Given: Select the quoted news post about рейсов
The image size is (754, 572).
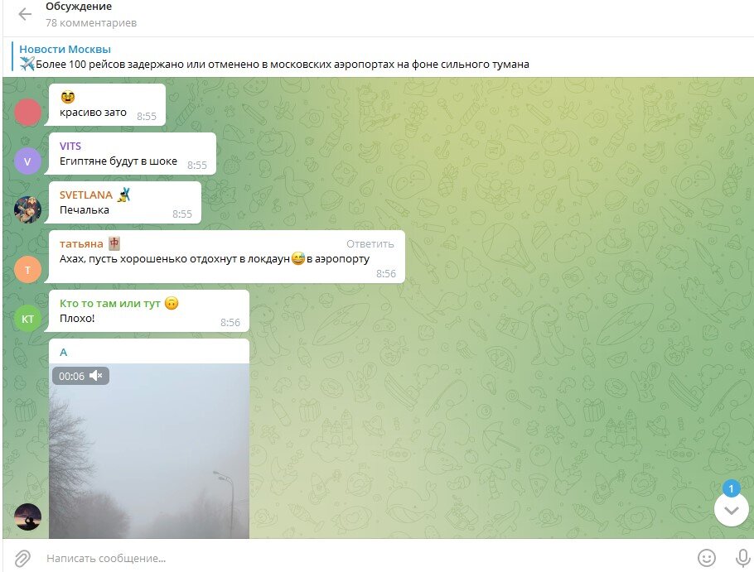Looking at the screenshot, I should pos(274,56).
